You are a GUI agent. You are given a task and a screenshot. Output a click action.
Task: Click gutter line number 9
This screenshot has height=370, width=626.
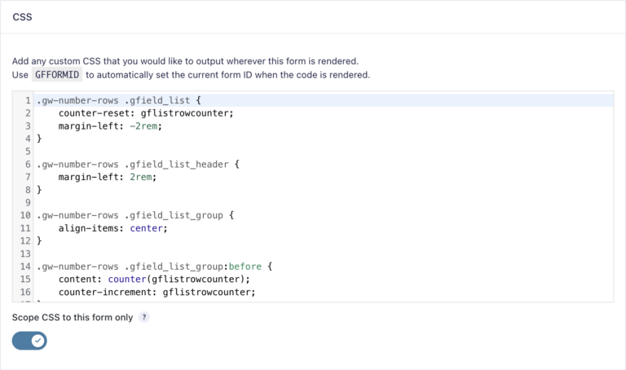tap(28, 202)
